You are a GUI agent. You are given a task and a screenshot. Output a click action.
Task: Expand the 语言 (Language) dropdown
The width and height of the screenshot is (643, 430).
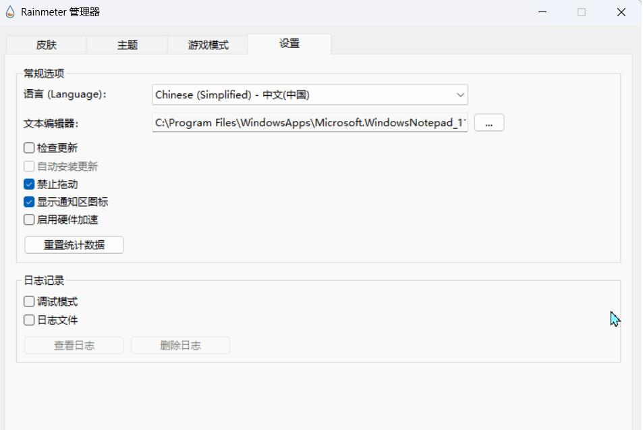tap(310, 95)
